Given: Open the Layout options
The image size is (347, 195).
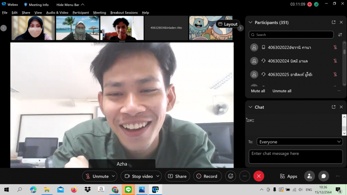Looking at the screenshot, I should (x=228, y=24).
